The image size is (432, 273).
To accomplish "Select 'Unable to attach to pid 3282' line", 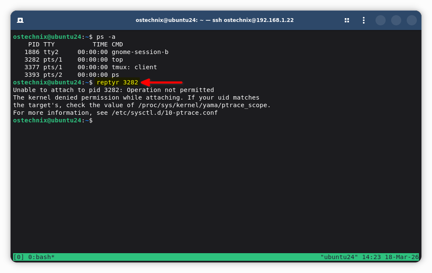I will tap(113, 90).
